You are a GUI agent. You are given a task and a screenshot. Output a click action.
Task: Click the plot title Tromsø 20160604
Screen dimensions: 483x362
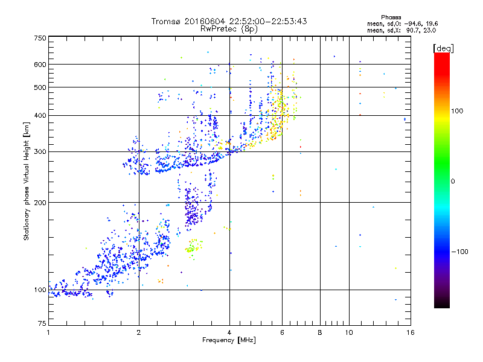point(229,21)
